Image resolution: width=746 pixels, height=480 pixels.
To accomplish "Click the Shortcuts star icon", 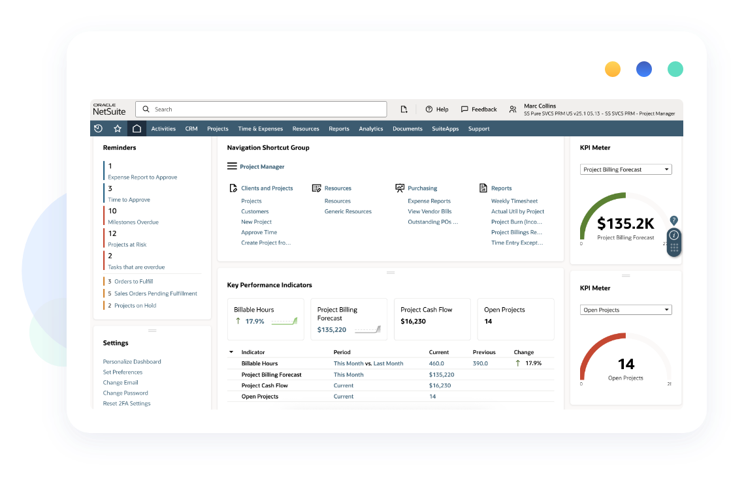I will 118,128.
